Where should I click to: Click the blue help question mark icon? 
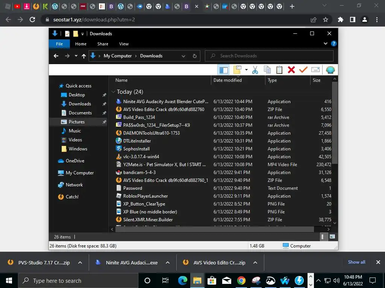click(333, 43)
